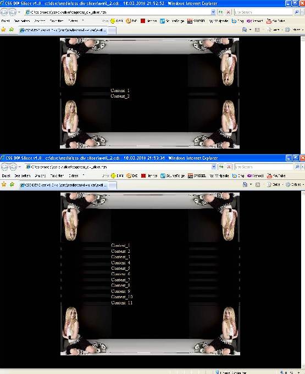Open the SourceForge link in the lower links bar

pyautogui.click(x=173, y=176)
